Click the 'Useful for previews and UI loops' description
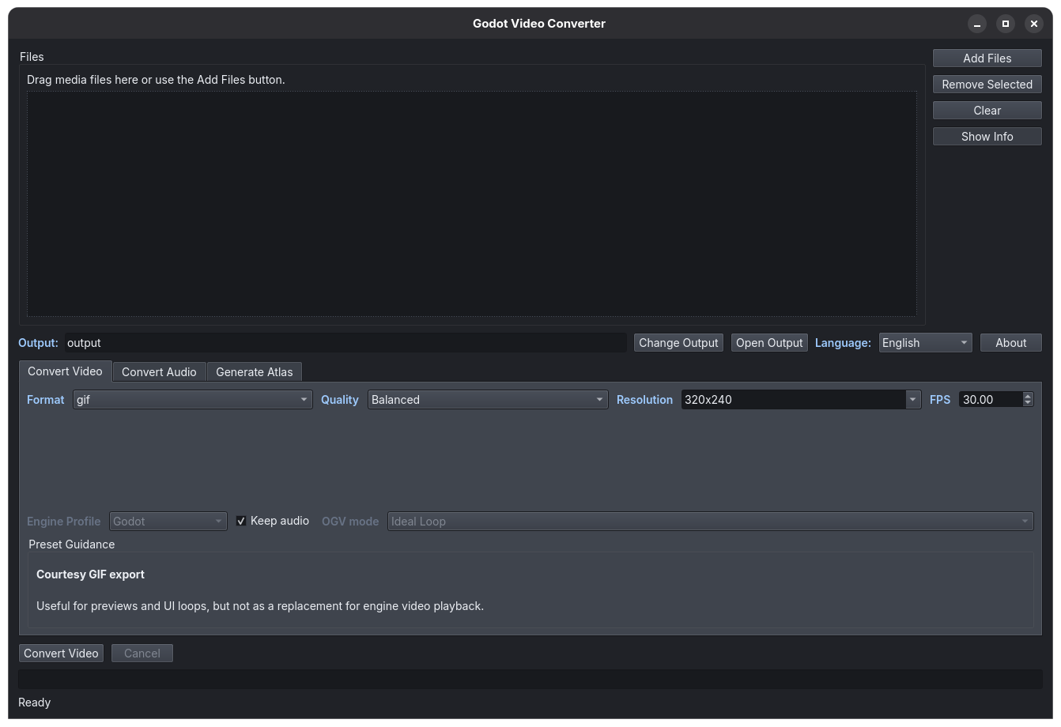Viewport: 1061px width, 727px height. point(260,606)
